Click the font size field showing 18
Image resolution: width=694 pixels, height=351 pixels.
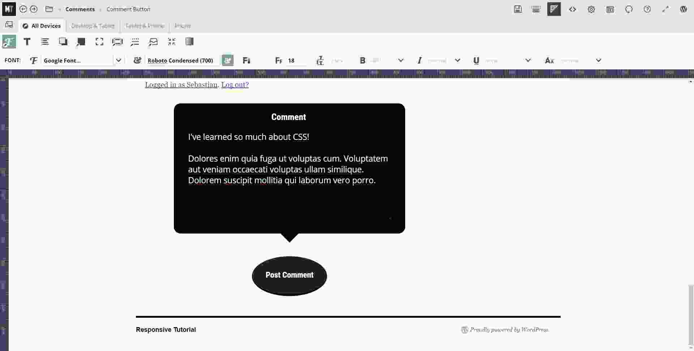tap(296, 60)
